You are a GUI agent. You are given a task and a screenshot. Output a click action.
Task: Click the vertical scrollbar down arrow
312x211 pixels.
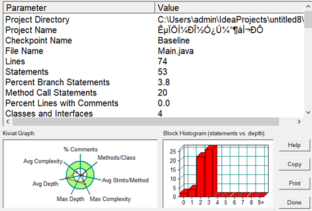click(x=308, y=112)
